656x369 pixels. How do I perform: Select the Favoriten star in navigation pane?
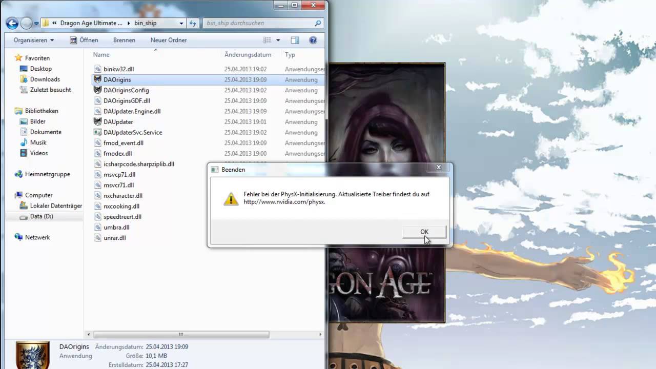(18, 58)
